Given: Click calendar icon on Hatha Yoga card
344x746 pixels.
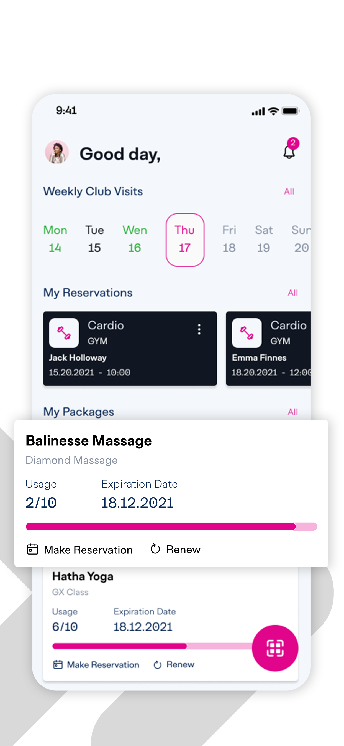Looking at the screenshot, I should click(x=58, y=664).
